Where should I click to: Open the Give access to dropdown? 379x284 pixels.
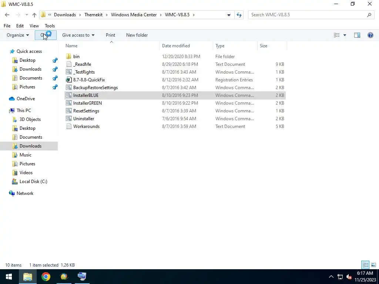click(78, 35)
